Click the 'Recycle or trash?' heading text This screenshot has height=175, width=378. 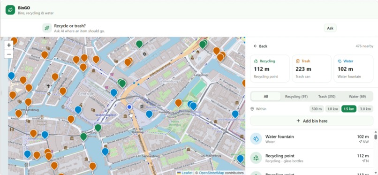pos(70,26)
